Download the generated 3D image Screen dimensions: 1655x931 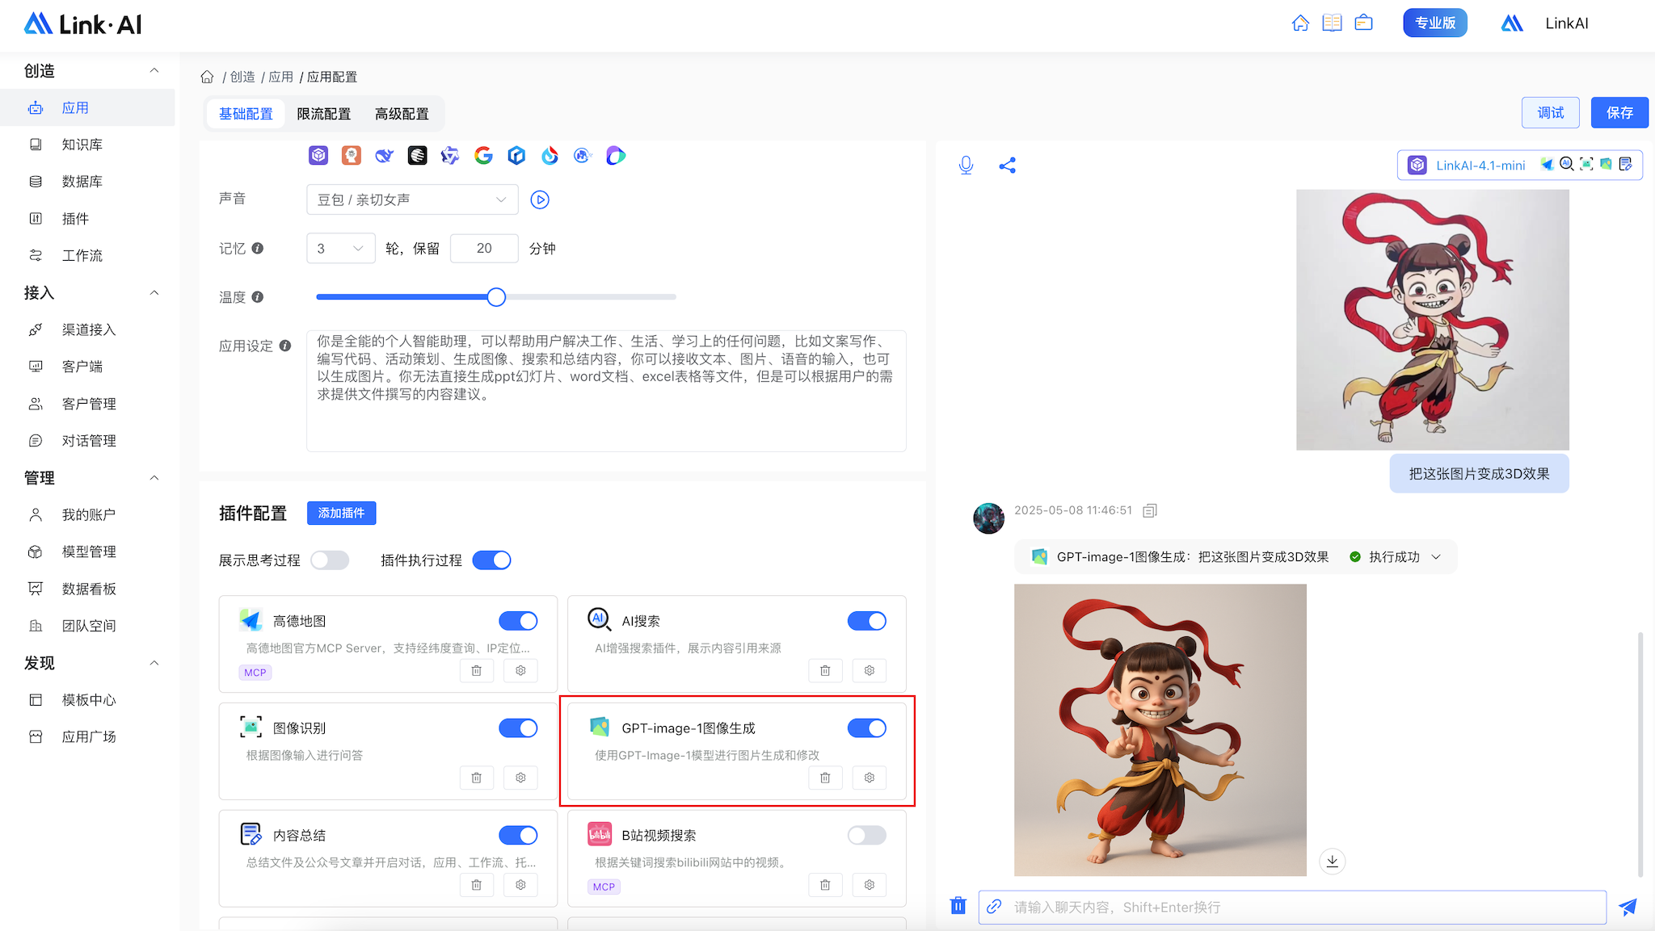1333,861
